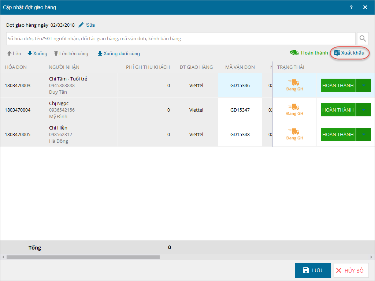Move row up with Lên arrow
This screenshot has height=281, width=375.
pyautogui.click(x=14, y=53)
